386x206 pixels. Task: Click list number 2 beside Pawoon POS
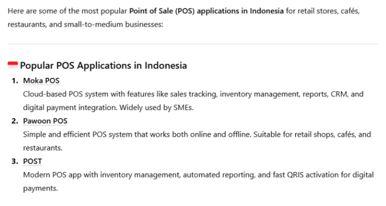(x=15, y=121)
